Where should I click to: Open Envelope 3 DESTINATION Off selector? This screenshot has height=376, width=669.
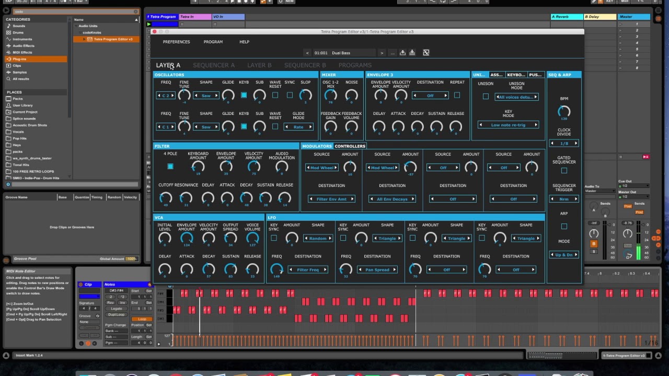[x=430, y=96]
